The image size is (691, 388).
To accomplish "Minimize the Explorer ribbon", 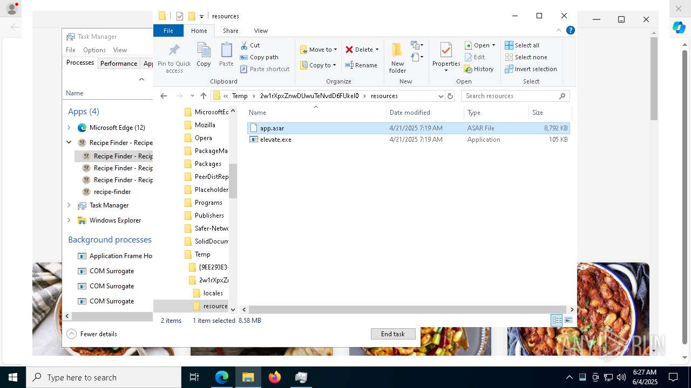I will pyautogui.click(x=559, y=31).
